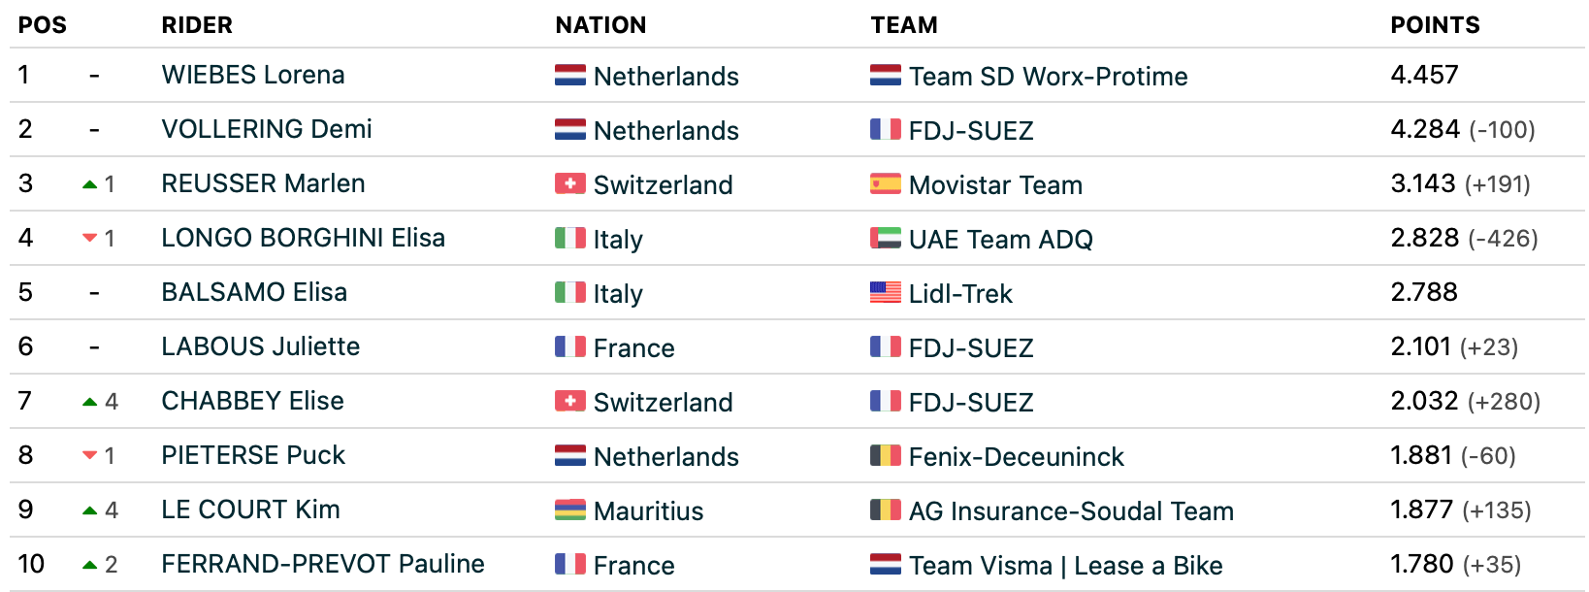The height and width of the screenshot is (592, 1589).
Task: Click the UAE flag beside UAE Team ADQ
Action: 885,238
